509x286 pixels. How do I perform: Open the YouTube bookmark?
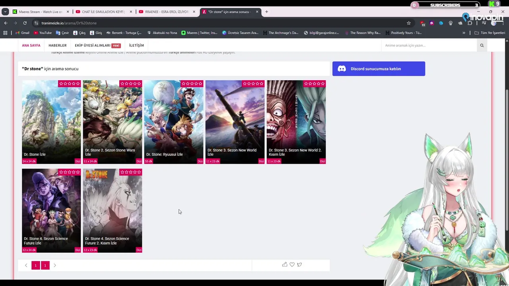click(x=43, y=33)
